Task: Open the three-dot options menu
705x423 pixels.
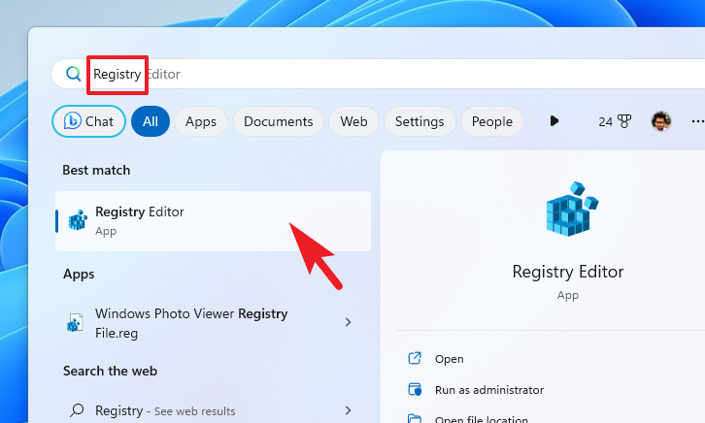Action: click(697, 121)
